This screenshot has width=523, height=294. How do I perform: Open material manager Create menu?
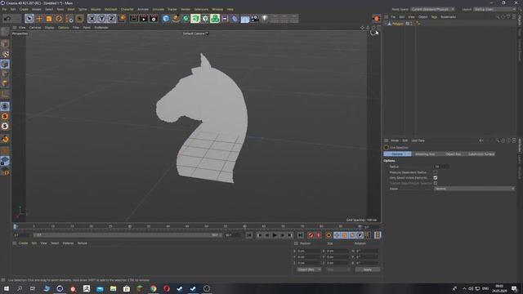[23, 243]
